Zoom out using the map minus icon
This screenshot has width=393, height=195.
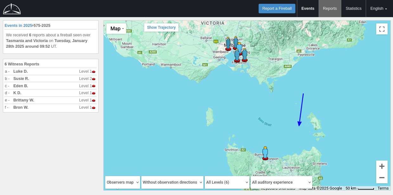point(382,177)
